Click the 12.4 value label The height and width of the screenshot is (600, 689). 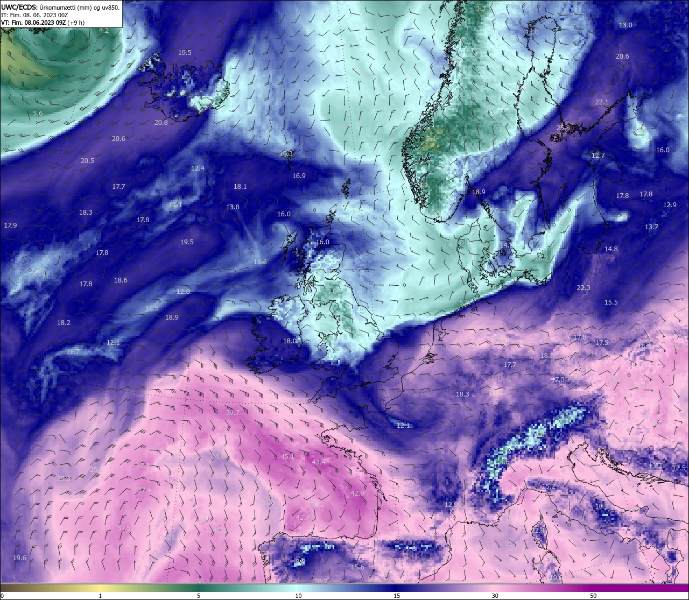point(198,168)
